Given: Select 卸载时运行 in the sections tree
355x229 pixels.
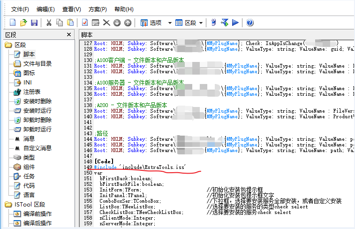Looking at the screenshot, I should pyautogui.click(x=38, y=130).
